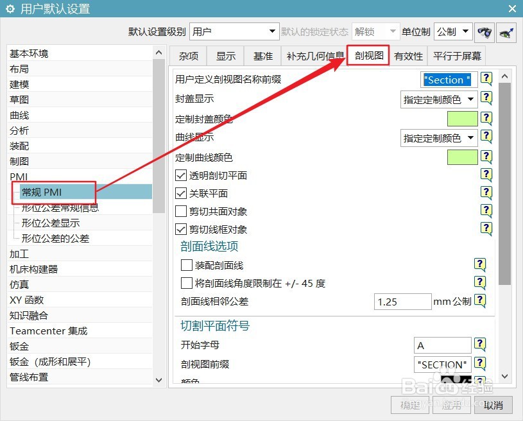The image size is (523, 421).
Task: Open help for 开始字母
Action: pos(480,345)
